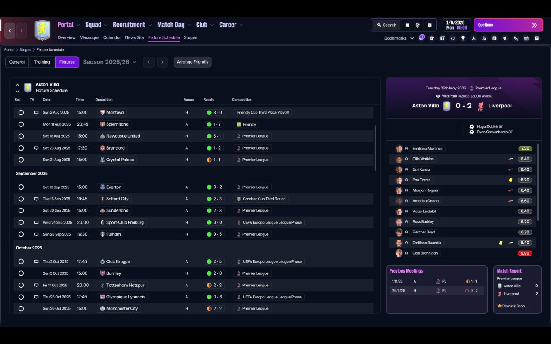Switch to the Overview tab
The height and width of the screenshot is (344, 551).
(67, 37)
